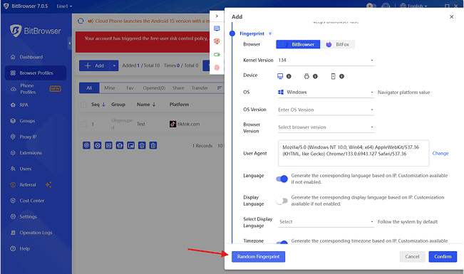Sort the table by the Seq column
Viewport: 464px width, 274px height.
pyautogui.click(x=98, y=105)
